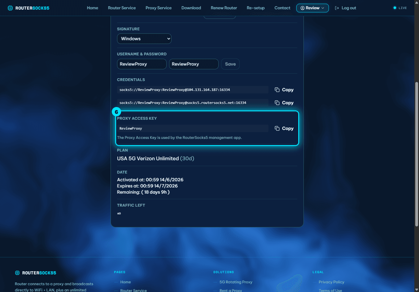Click the password field containing ReviewProxy
419x292 pixels.
pyautogui.click(x=194, y=64)
